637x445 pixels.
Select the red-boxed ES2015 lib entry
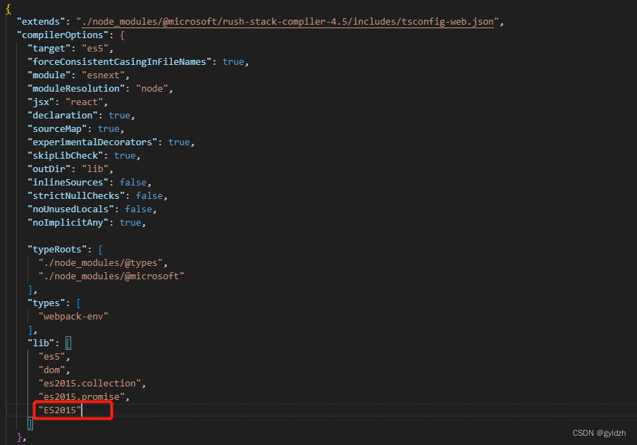pos(58,410)
